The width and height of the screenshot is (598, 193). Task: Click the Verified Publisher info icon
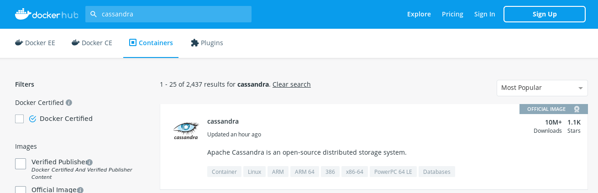coord(89,162)
